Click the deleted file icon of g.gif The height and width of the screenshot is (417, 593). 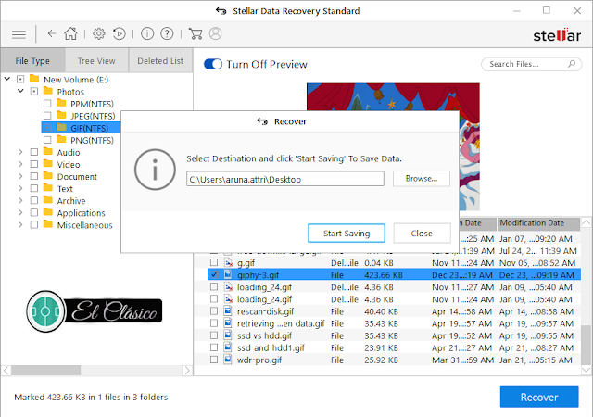point(228,262)
